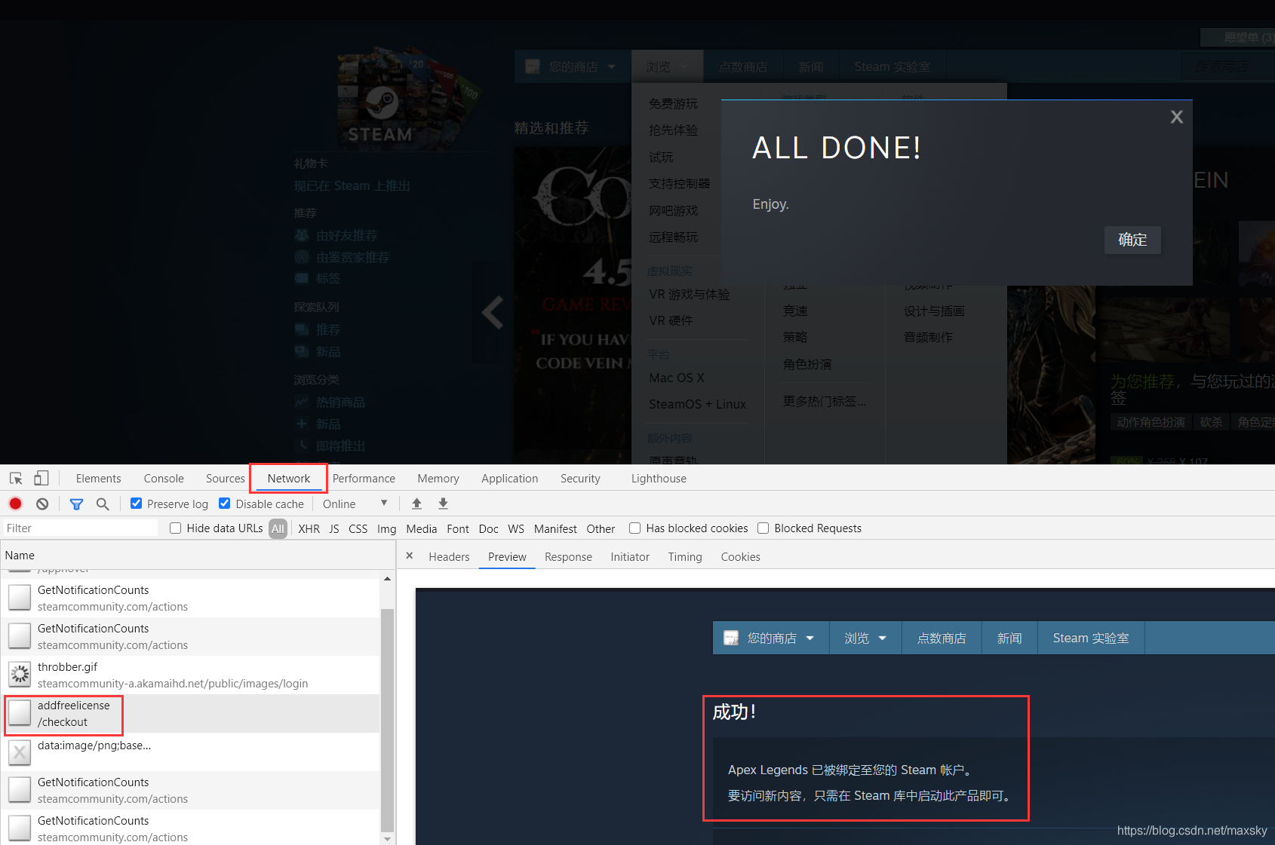The width and height of the screenshot is (1275, 845).
Task: Filter requests by Font
Action: 458,528
